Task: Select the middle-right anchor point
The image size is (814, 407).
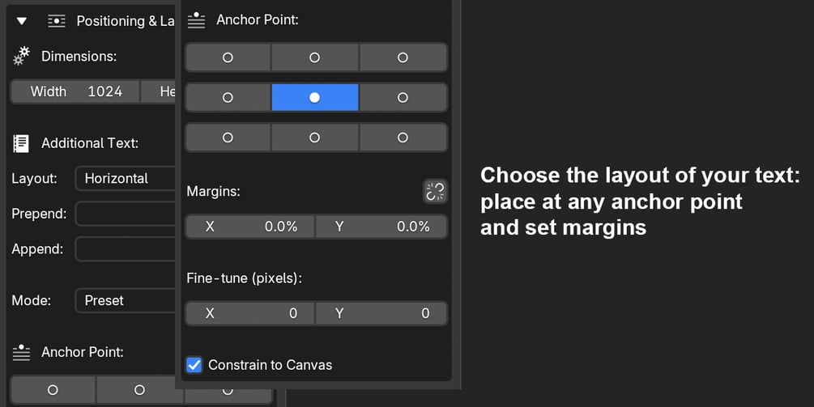Action: click(403, 97)
